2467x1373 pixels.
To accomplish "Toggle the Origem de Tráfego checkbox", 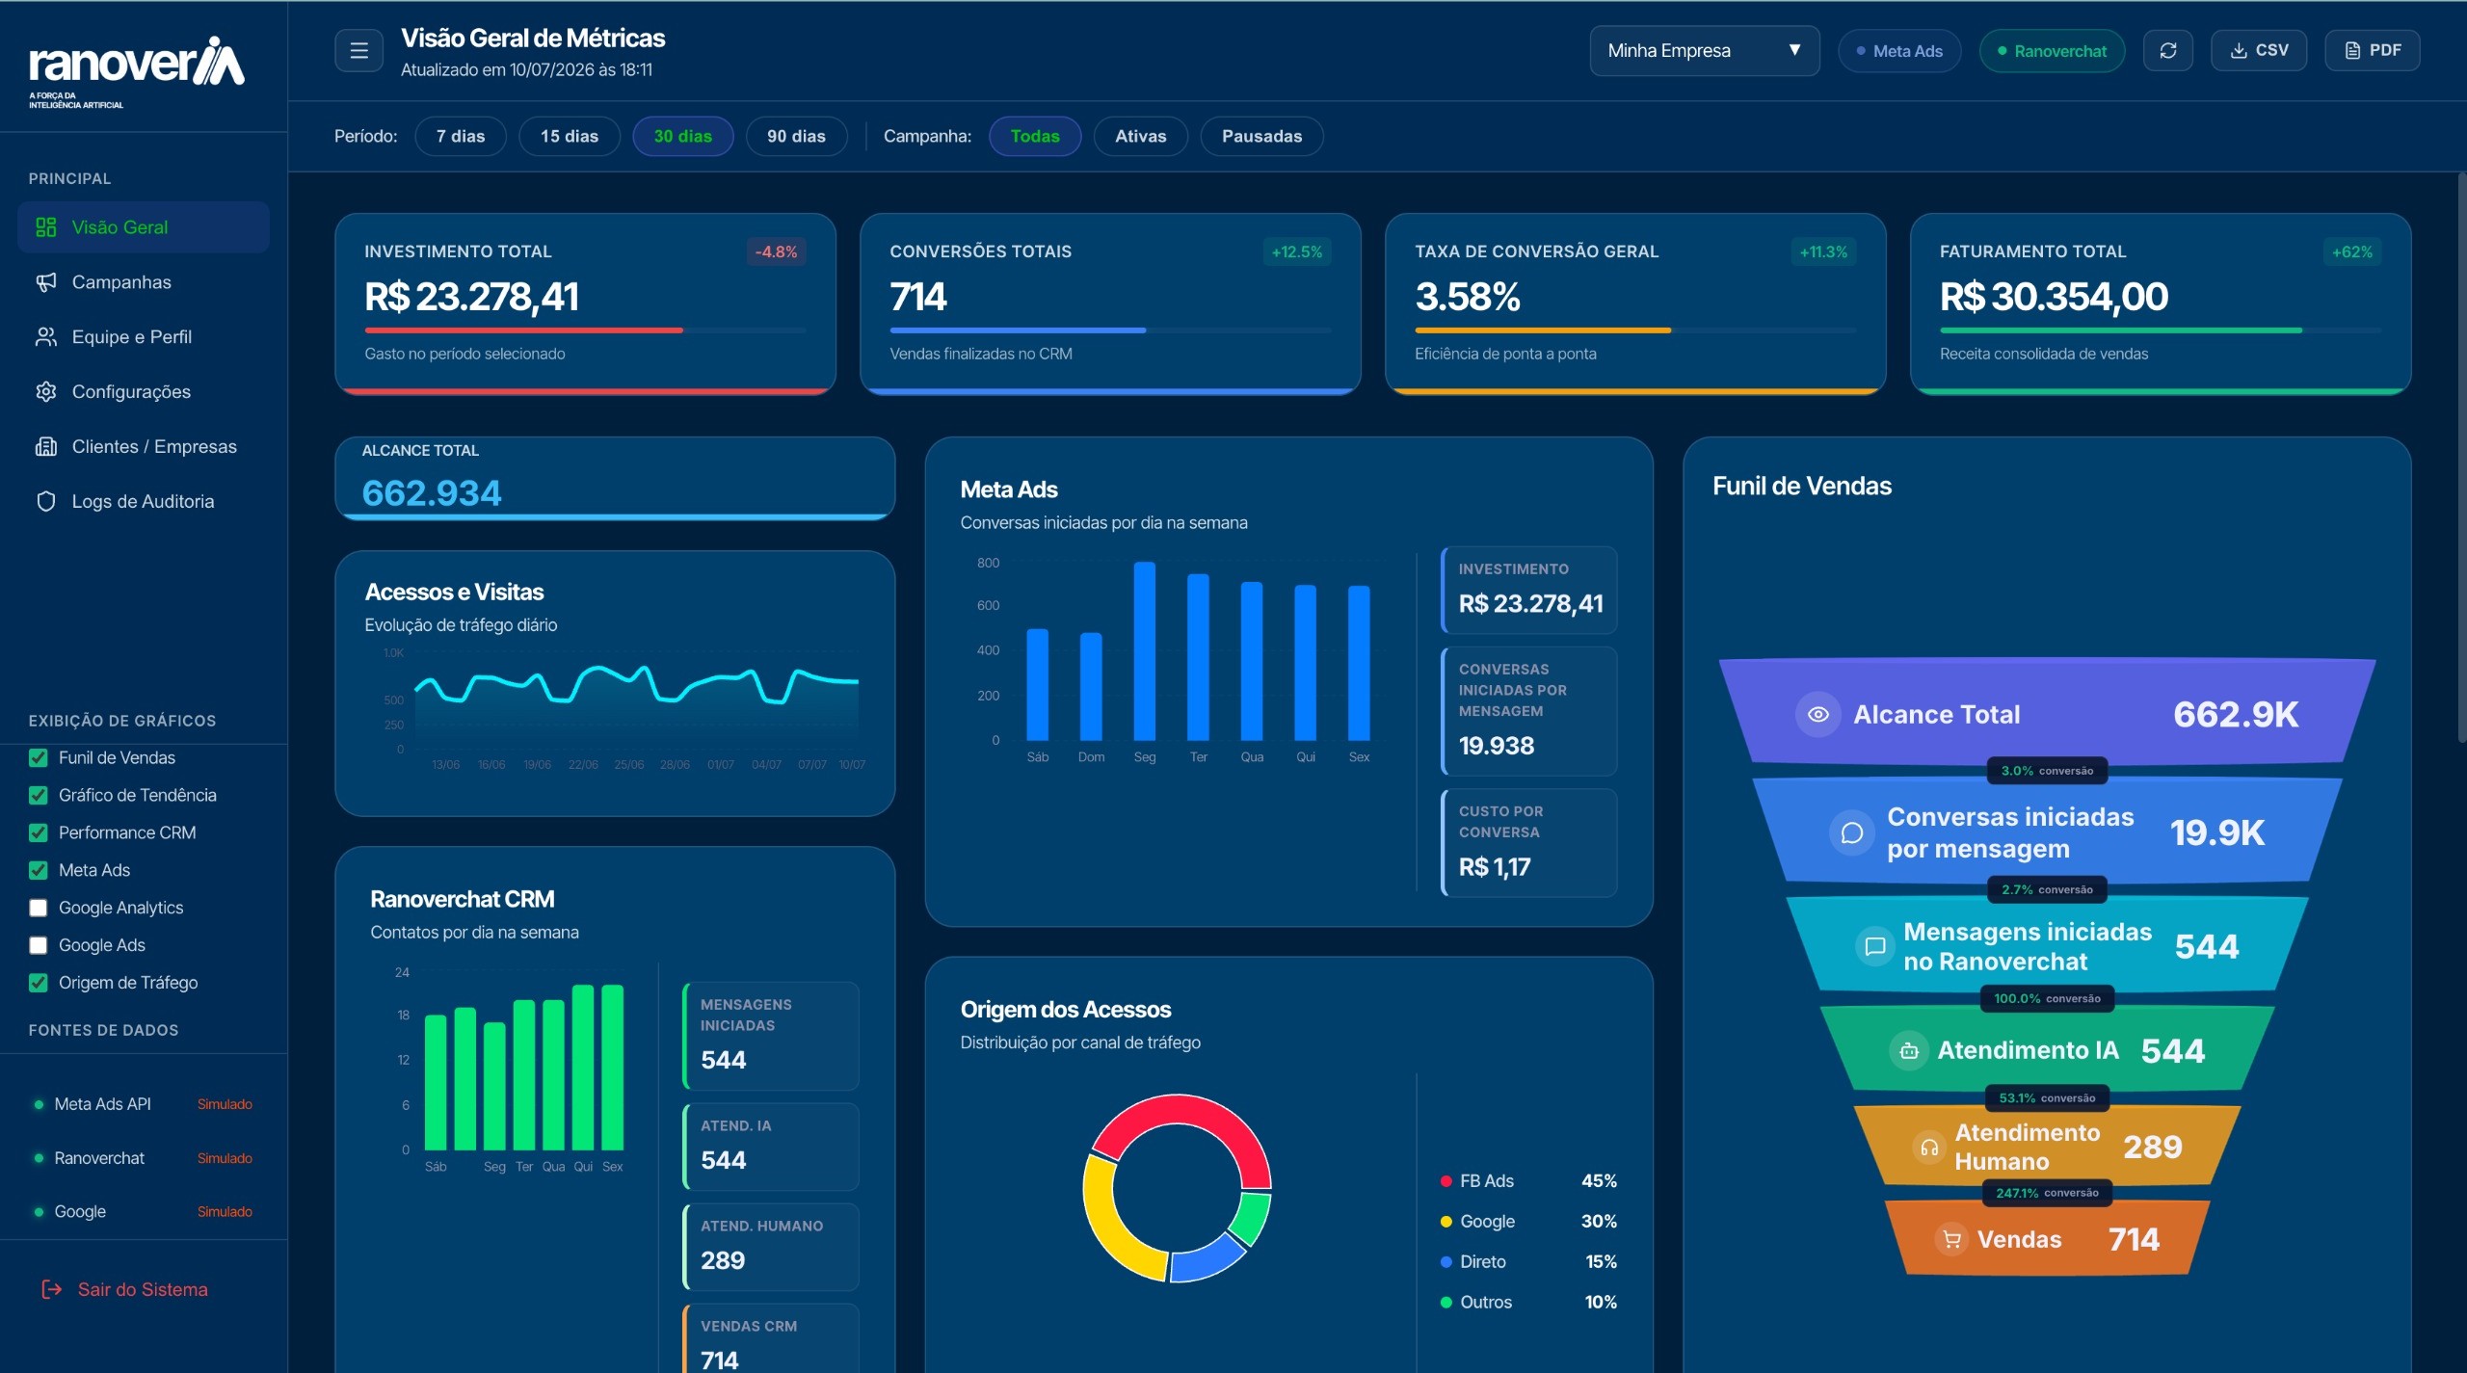I will pos(39,984).
